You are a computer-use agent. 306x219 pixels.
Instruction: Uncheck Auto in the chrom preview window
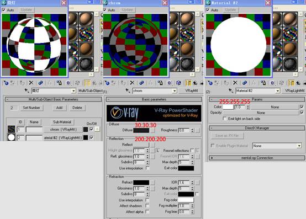coord(104,10)
